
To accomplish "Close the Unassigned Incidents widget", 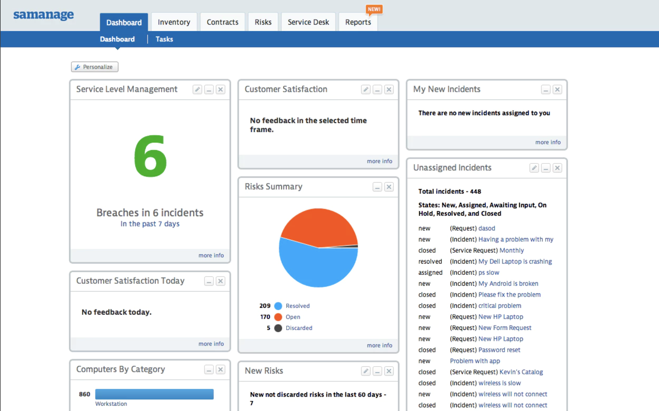I will point(557,168).
